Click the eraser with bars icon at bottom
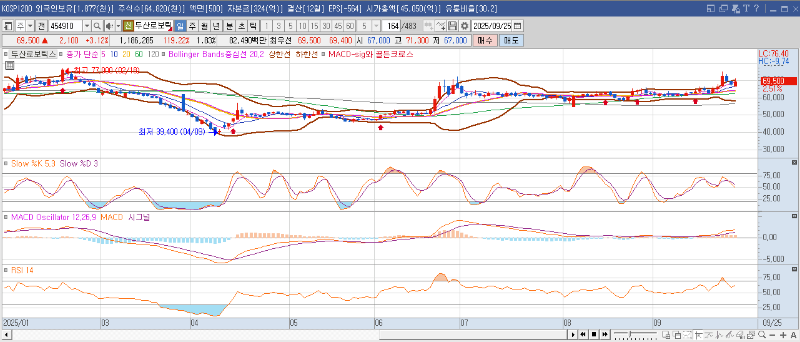Screen dimensions: 800x342 click(x=740, y=335)
